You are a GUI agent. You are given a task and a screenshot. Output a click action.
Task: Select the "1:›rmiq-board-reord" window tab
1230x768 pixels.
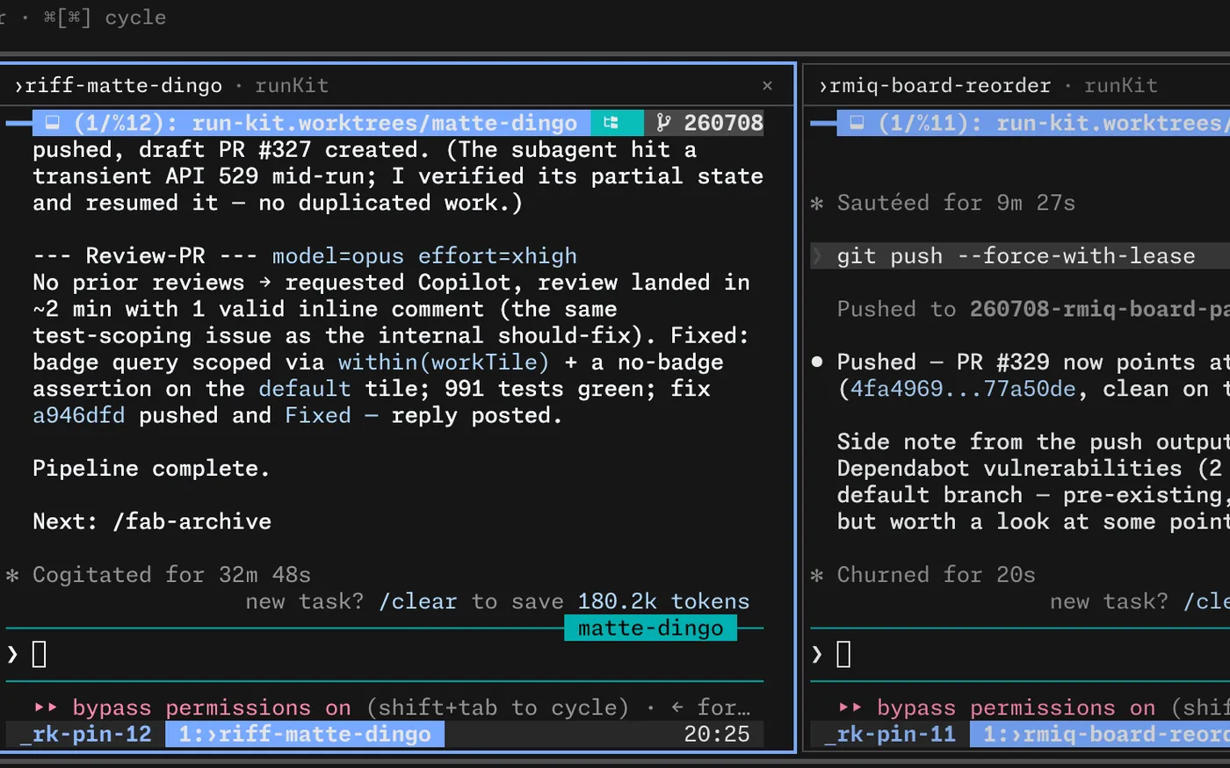click(1100, 735)
